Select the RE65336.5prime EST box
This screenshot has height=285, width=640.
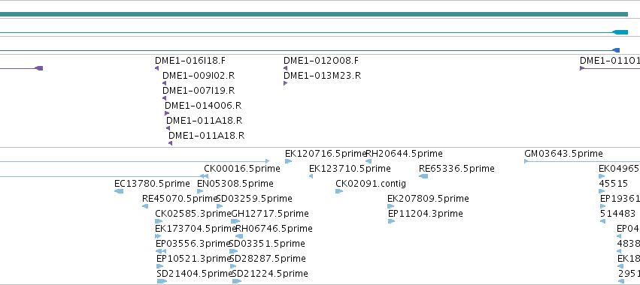[x=423, y=176]
